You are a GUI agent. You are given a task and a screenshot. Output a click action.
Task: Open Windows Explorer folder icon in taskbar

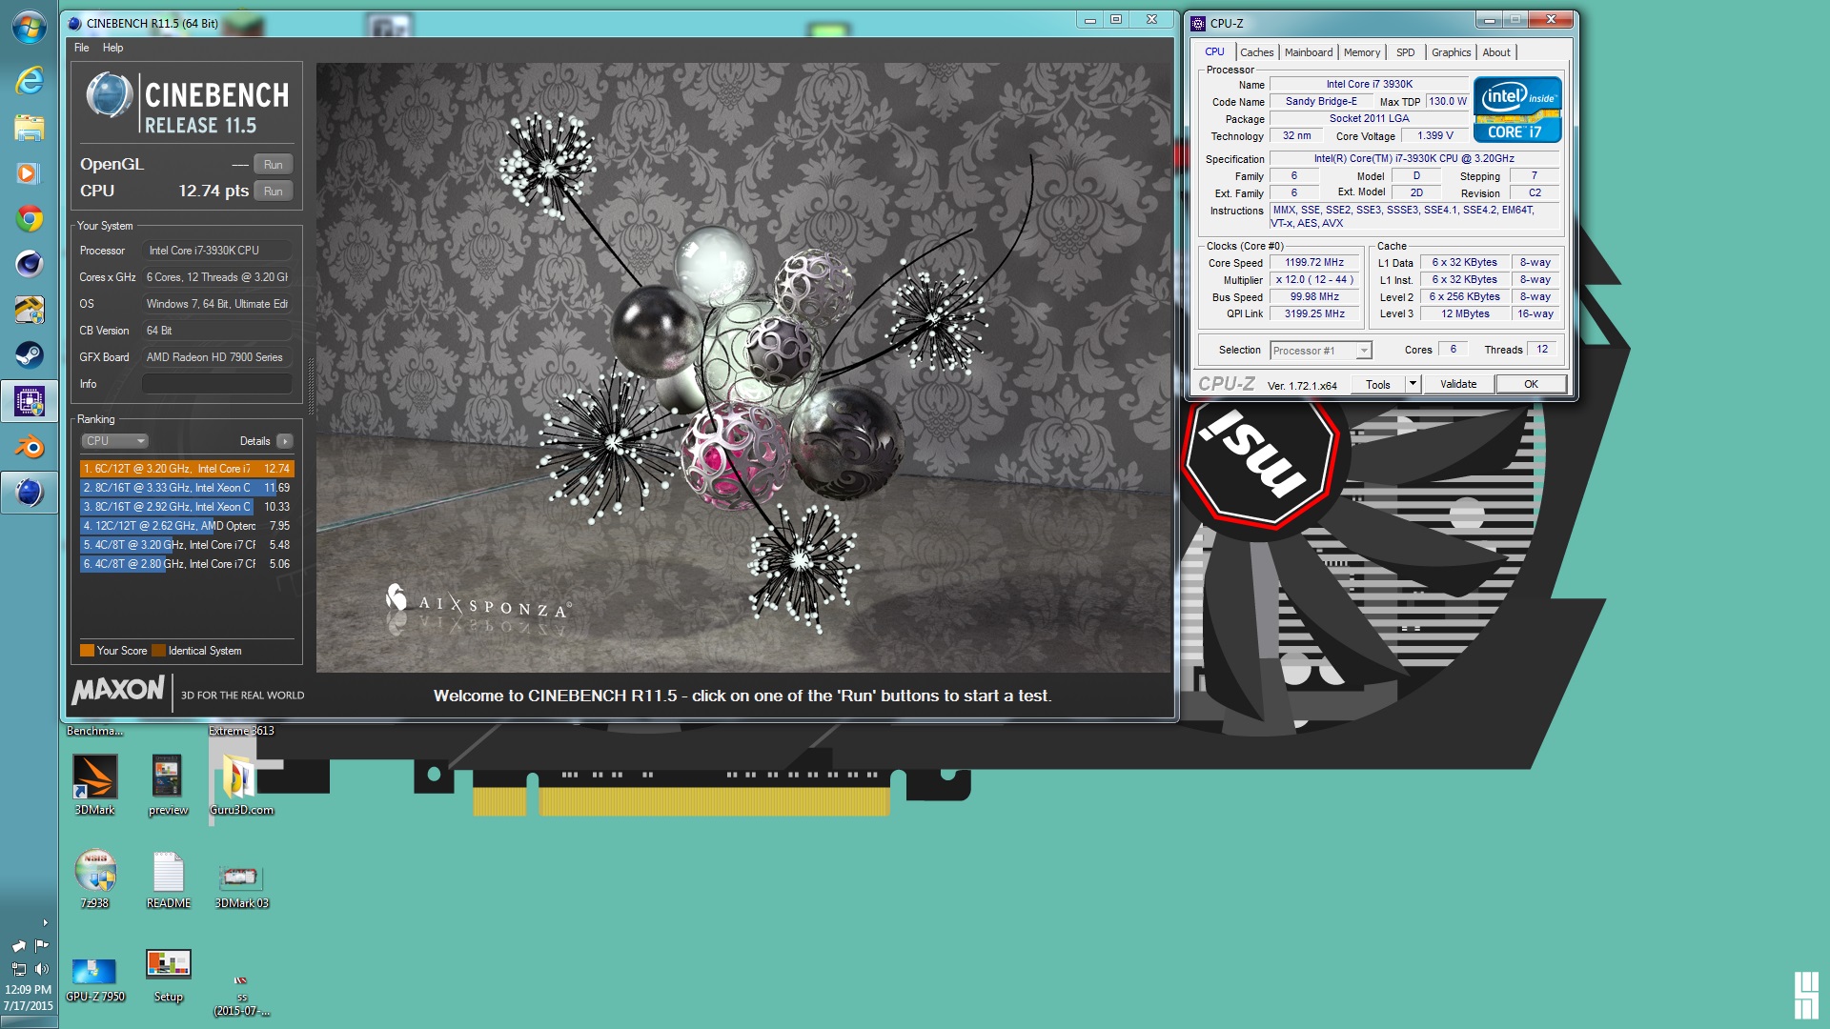click(x=29, y=127)
